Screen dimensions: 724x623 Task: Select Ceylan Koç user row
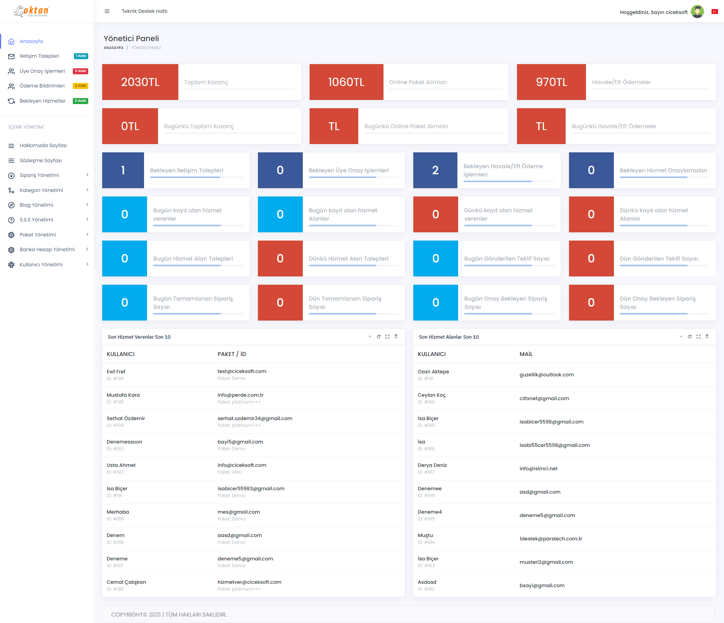pyautogui.click(x=564, y=399)
